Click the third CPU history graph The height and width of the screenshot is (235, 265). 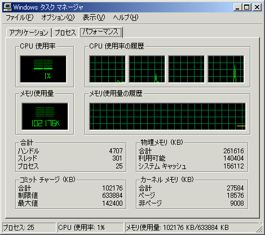[x=186, y=69]
